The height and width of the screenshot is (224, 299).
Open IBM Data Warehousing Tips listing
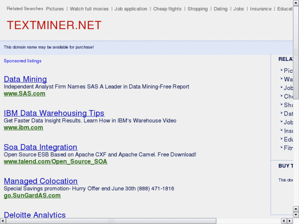click(54, 113)
